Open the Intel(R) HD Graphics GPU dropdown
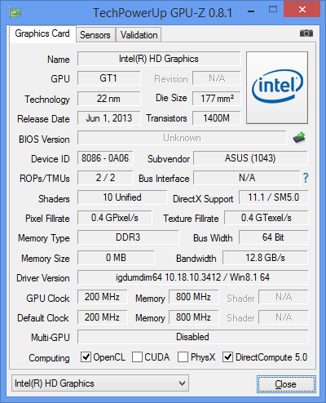Image resolution: width=326 pixels, height=403 pixels. point(100,383)
